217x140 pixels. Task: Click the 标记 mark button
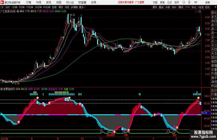click(x=194, y=7)
